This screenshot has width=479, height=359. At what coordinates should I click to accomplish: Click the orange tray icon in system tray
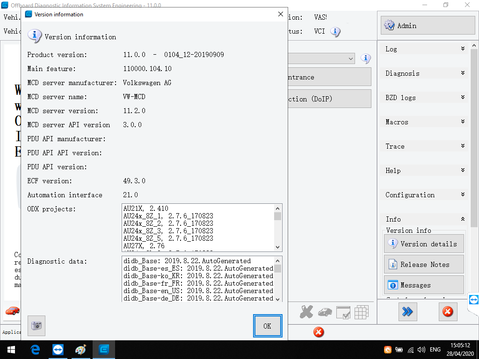(388, 350)
